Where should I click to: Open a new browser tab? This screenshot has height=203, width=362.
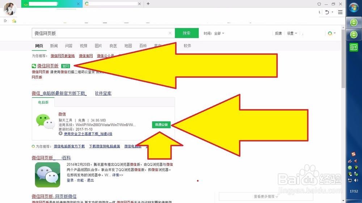(x=148, y=4)
